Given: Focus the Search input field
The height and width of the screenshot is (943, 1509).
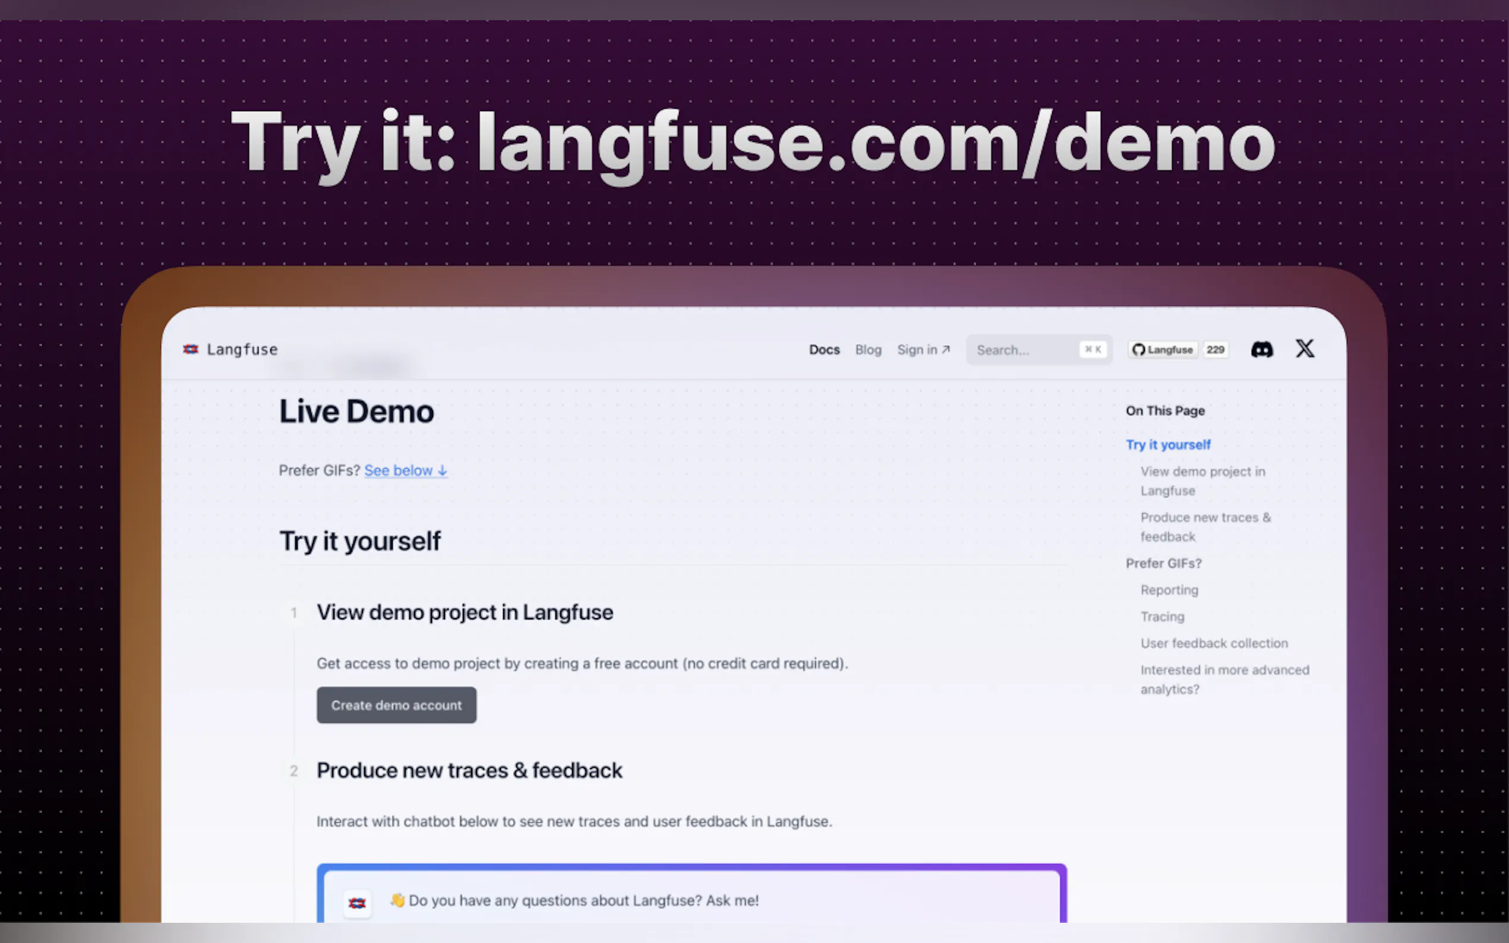Looking at the screenshot, I should pyautogui.click(x=1023, y=350).
